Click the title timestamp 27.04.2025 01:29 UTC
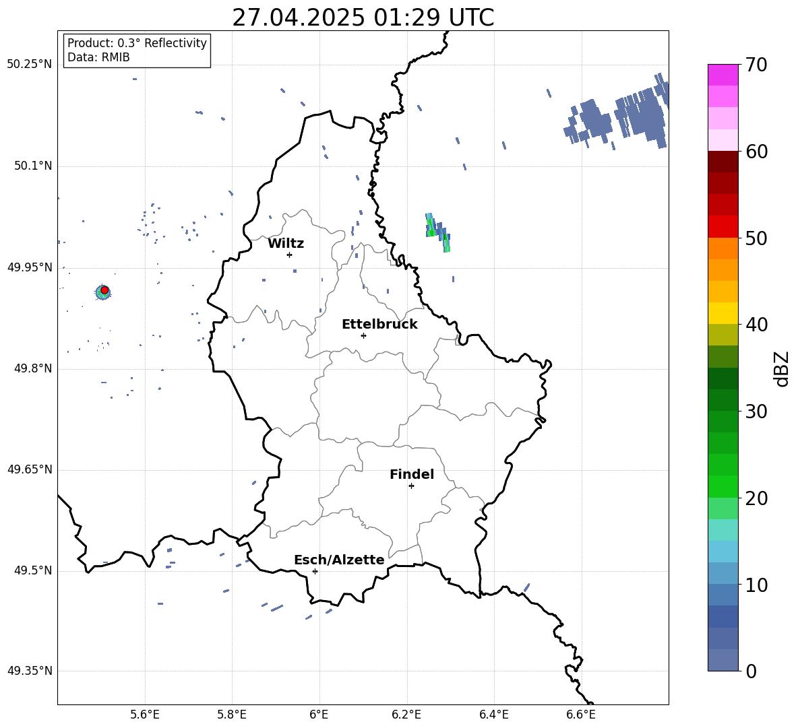The image size is (798, 728). [x=363, y=18]
